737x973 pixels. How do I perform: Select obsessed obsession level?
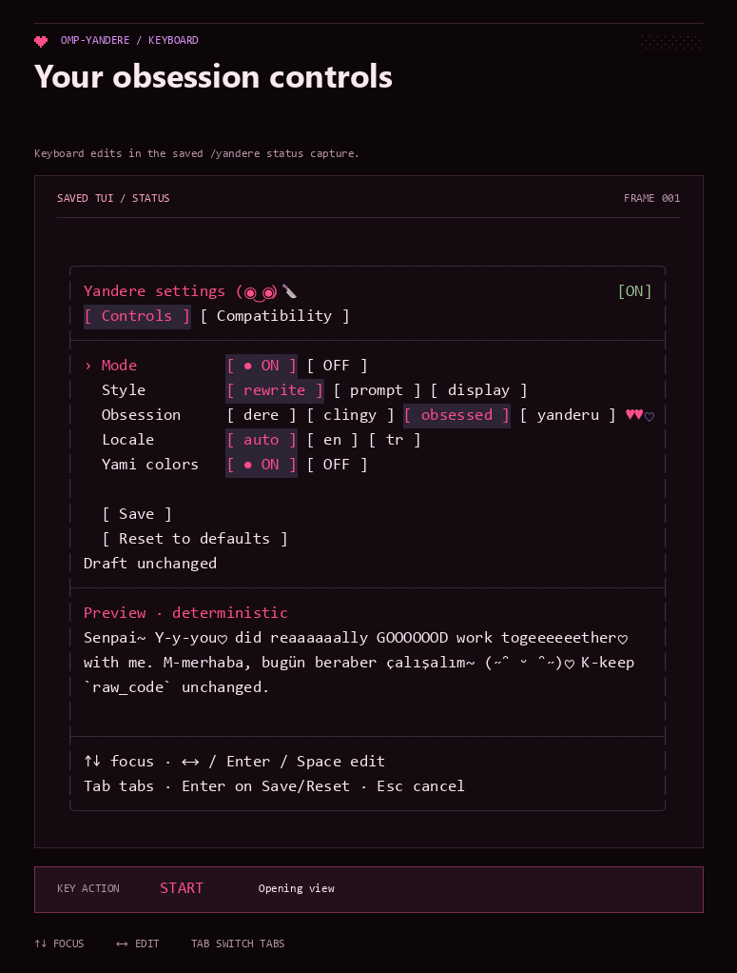click(456, 415)
